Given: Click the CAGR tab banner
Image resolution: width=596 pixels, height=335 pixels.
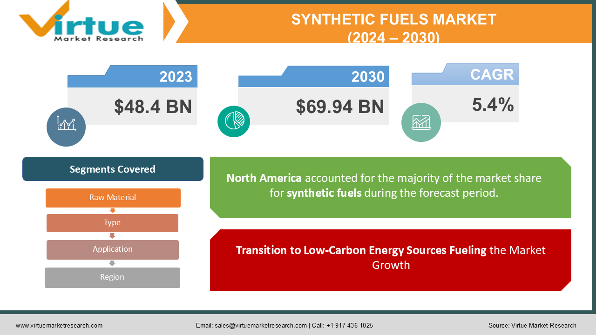Looking at the screenshot, I should pyautogui.click(x=490, y=74).
